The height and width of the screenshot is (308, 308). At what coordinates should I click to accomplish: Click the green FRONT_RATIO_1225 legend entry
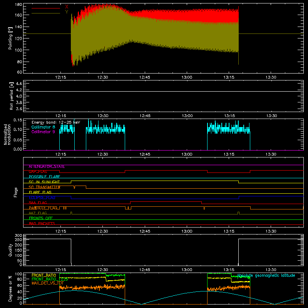pos(50,279)
